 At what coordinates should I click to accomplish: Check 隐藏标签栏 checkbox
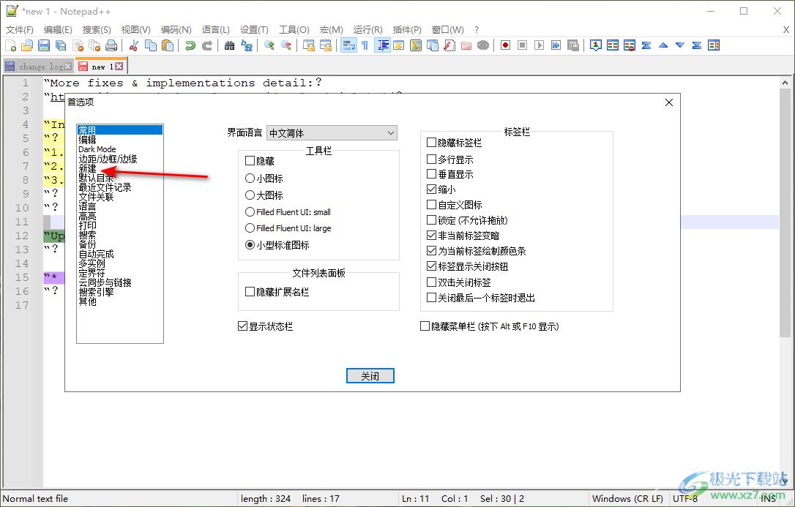point(431,143)
